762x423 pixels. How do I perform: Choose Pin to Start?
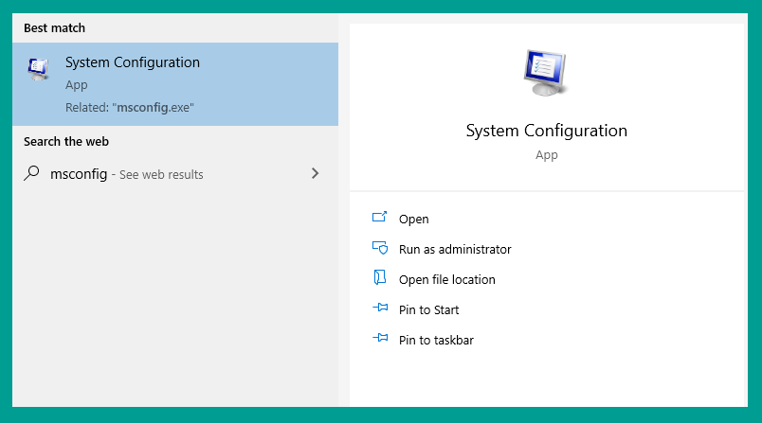(x=428, y=310)
